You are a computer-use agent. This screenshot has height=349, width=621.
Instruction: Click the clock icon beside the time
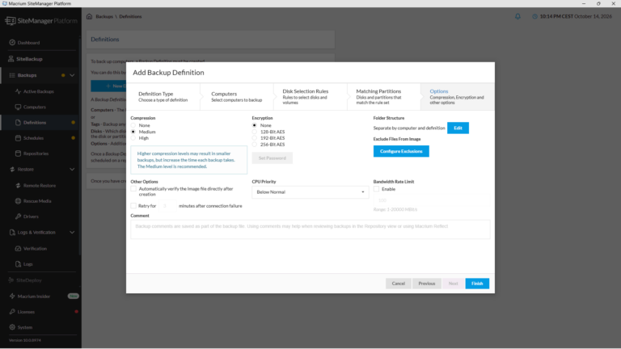534,17
